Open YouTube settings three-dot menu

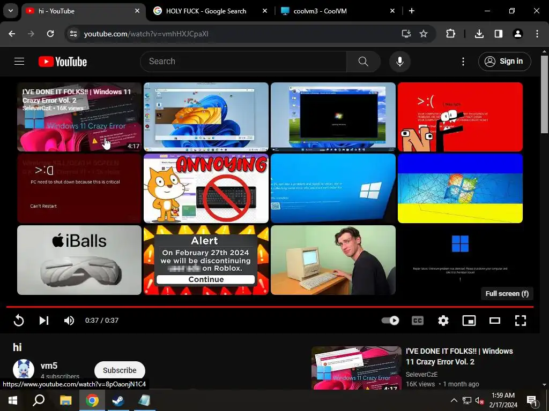(x=463, y=62)
